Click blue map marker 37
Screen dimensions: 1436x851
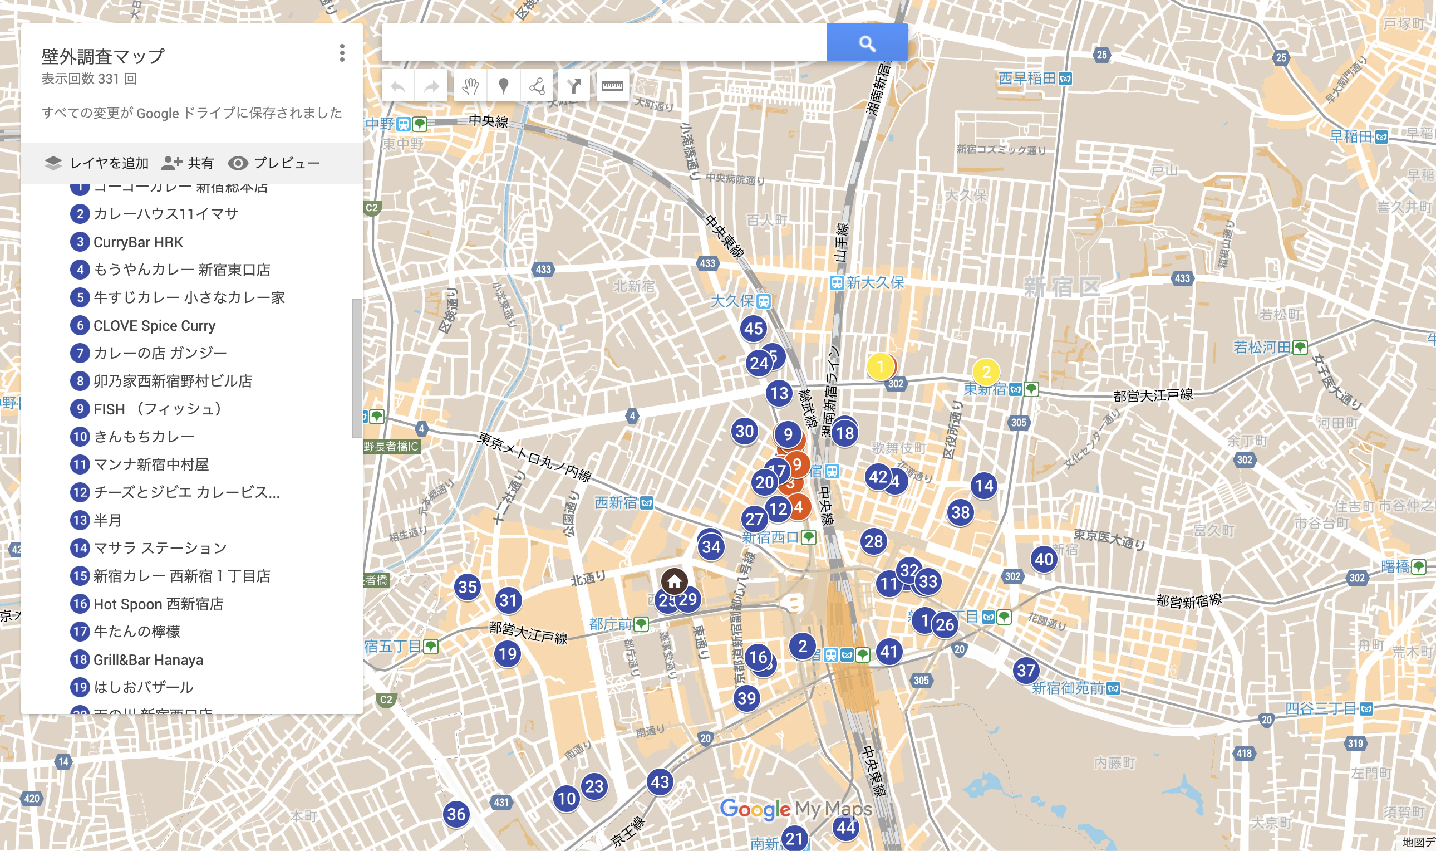point(1026,671)
